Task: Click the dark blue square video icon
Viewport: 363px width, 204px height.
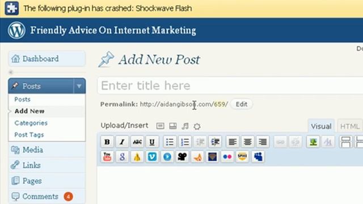Action: (212, 157)
